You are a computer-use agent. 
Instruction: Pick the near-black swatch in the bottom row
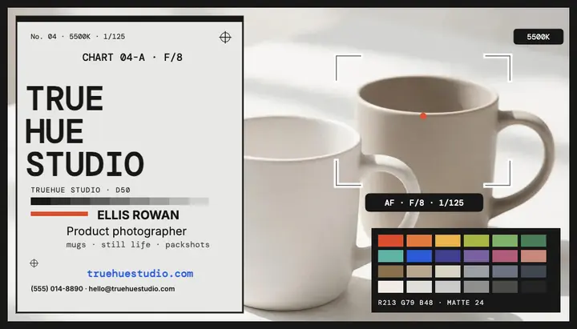click(x=534, y=287)
